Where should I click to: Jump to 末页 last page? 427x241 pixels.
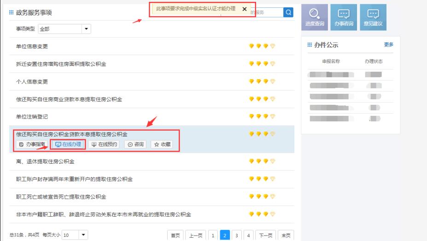(x=287, y=235)
